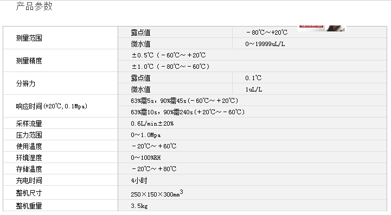Click the 采样流量 0.6L/min value
This screenshot has height=215, width=391.
point(152,123)
